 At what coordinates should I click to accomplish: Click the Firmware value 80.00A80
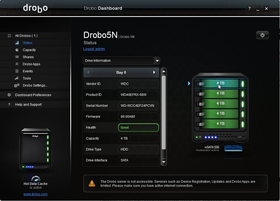[x=138, y=116]
